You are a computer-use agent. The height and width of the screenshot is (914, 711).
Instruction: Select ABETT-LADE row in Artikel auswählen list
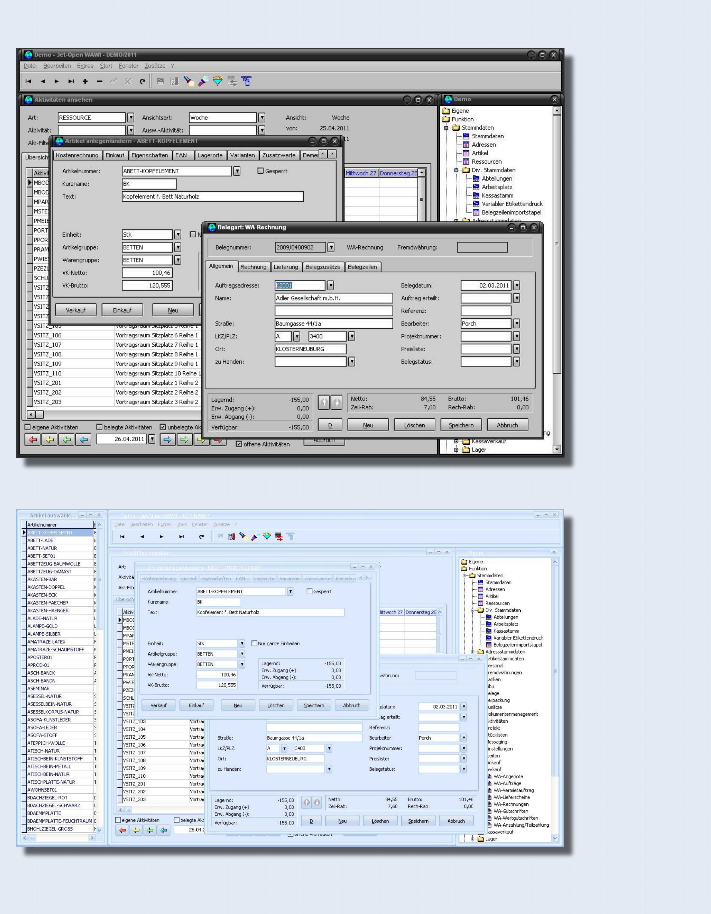40,540
